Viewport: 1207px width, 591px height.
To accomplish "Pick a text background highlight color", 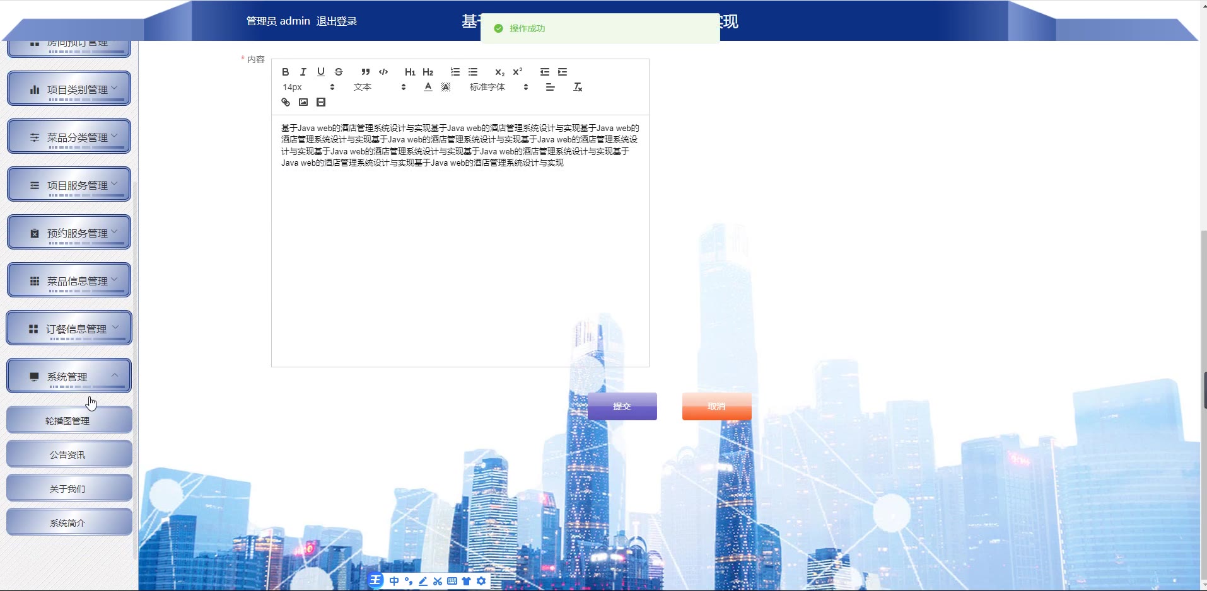I will pos(446,87).
